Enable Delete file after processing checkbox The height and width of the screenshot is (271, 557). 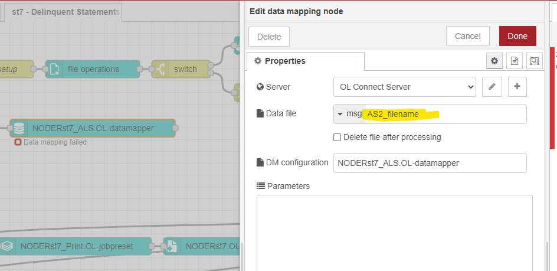[x=337, y=138]
